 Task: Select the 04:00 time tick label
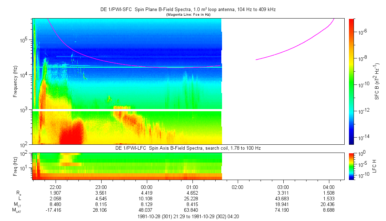328,187
